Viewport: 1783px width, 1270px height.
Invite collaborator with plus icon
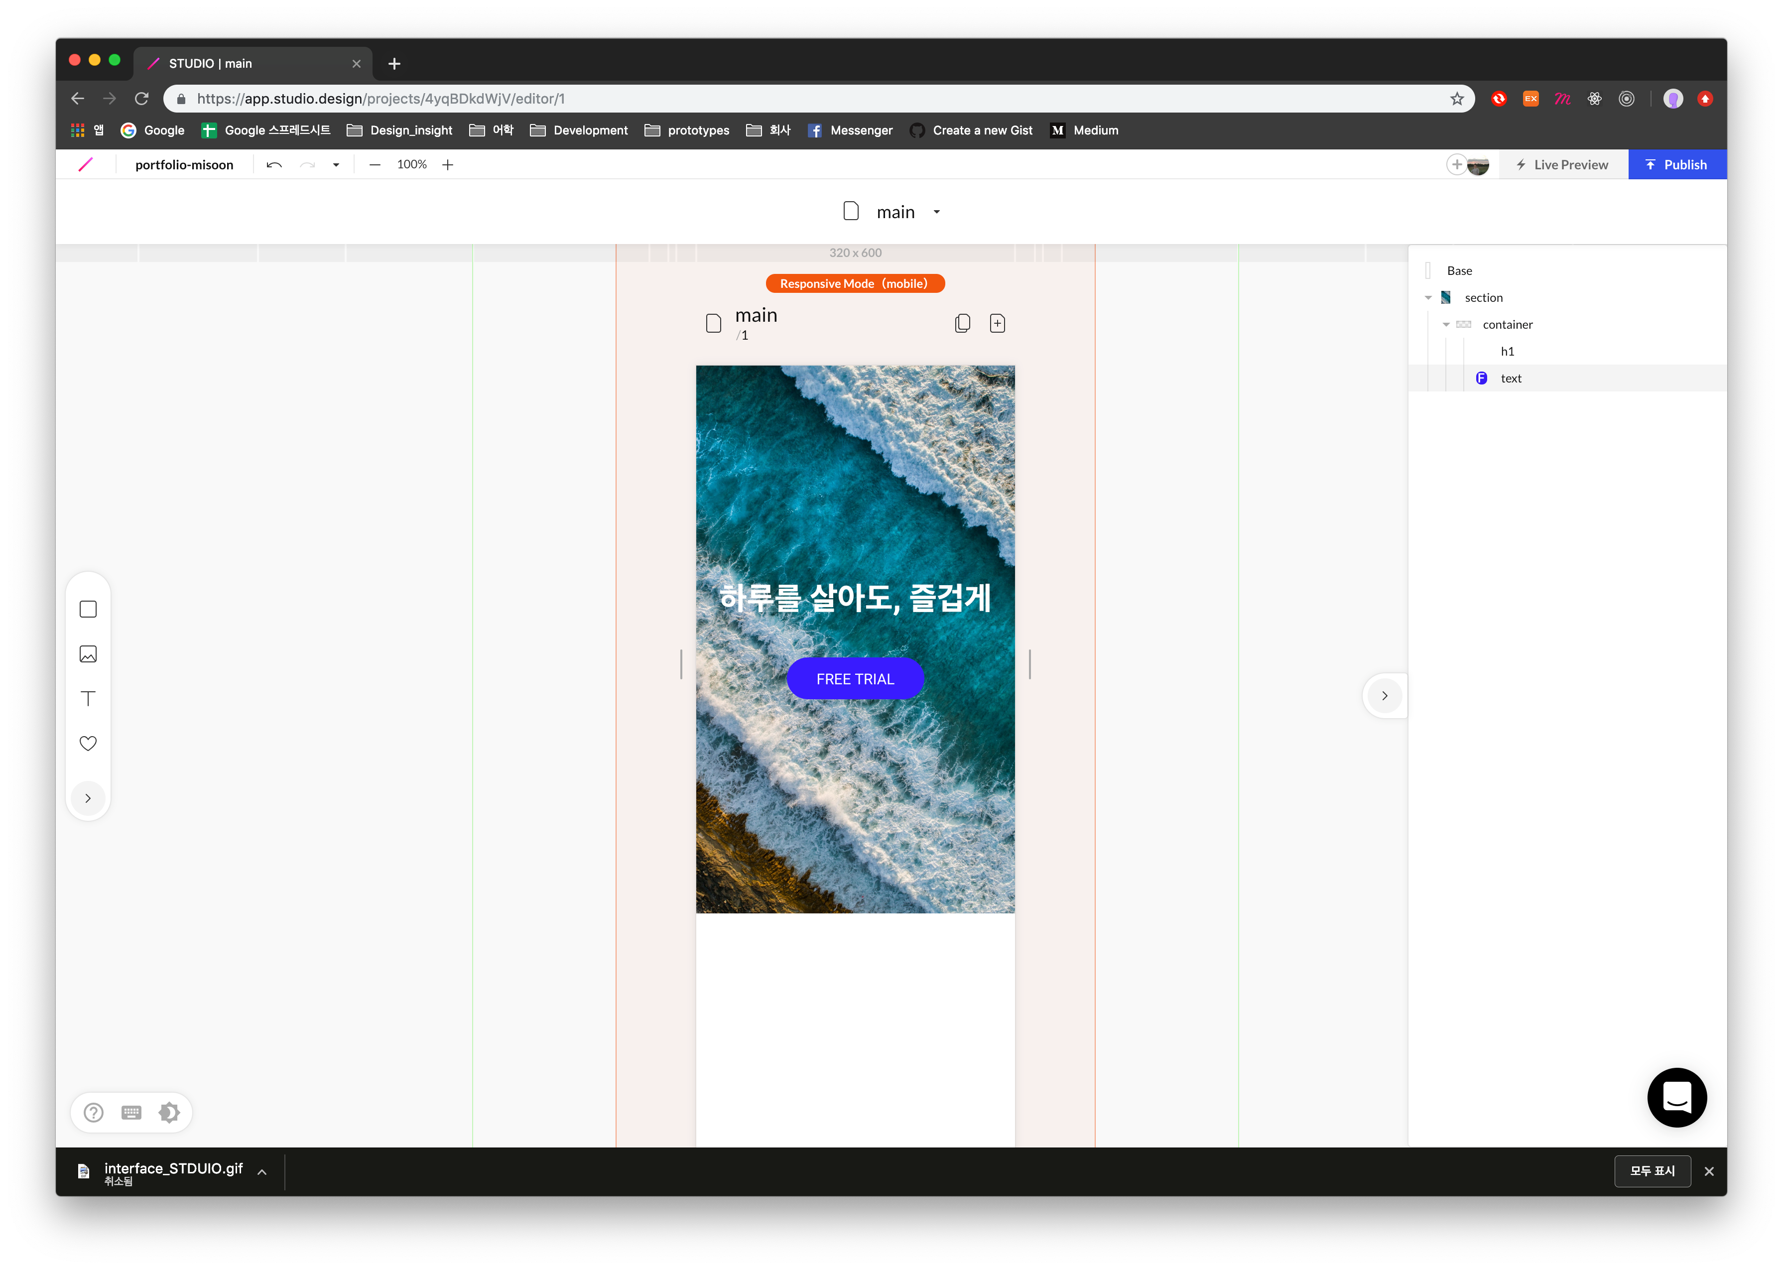pyautogui.click(x=1456, y=164)
